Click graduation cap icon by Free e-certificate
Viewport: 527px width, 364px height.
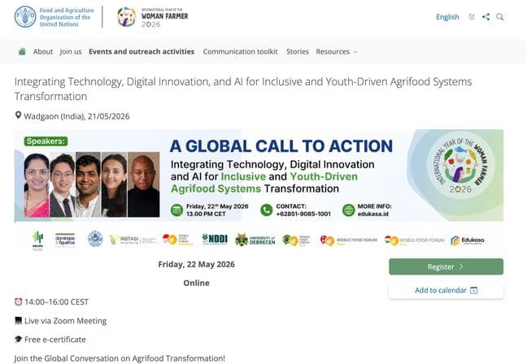point(19,339)
